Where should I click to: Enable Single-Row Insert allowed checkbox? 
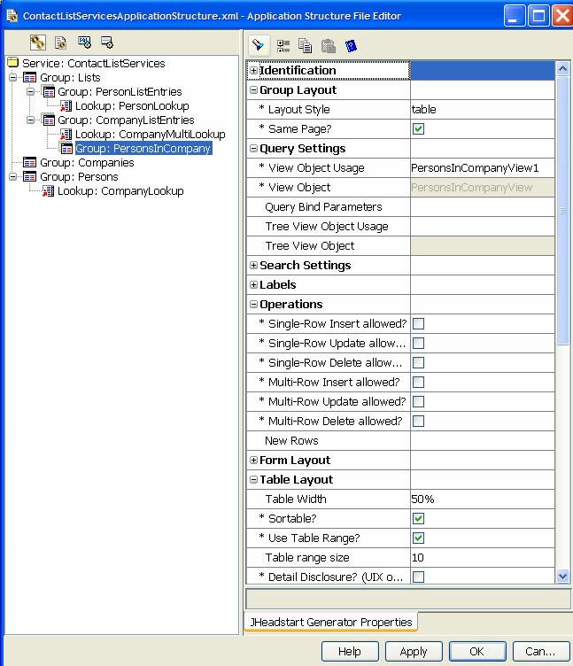click(419, 324)
